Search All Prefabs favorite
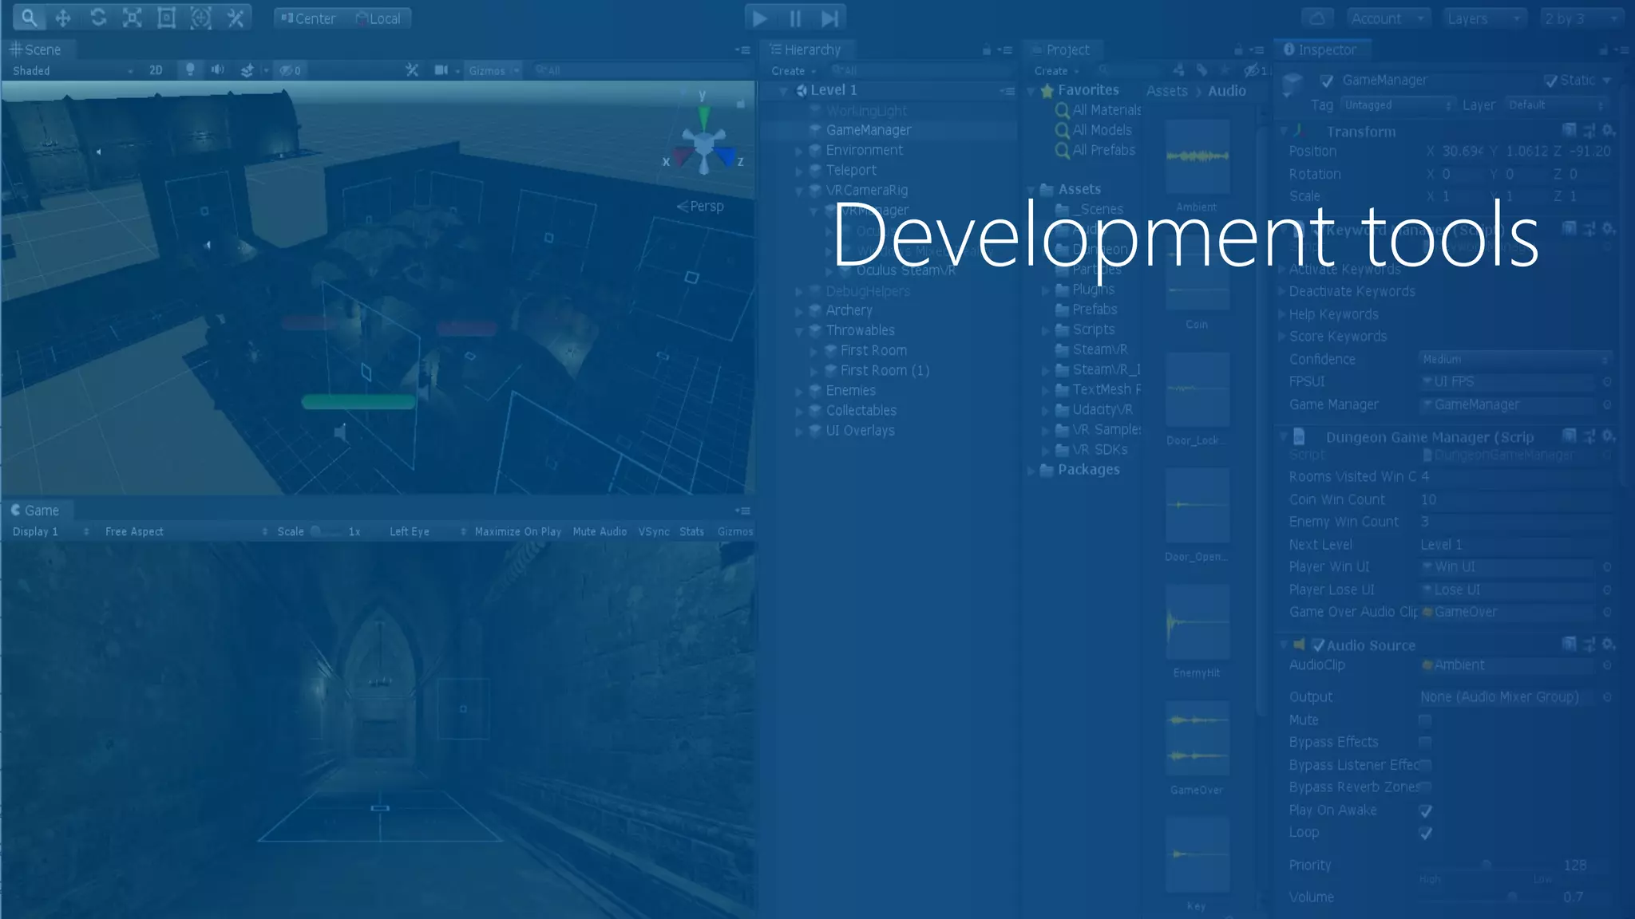The width and height of the screenshot is (1635, 919). click(x=1095, y=150)
